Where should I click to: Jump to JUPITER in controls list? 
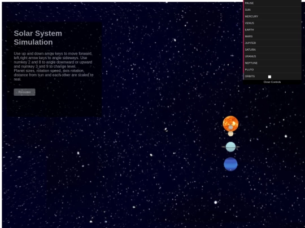click(272, 43)
